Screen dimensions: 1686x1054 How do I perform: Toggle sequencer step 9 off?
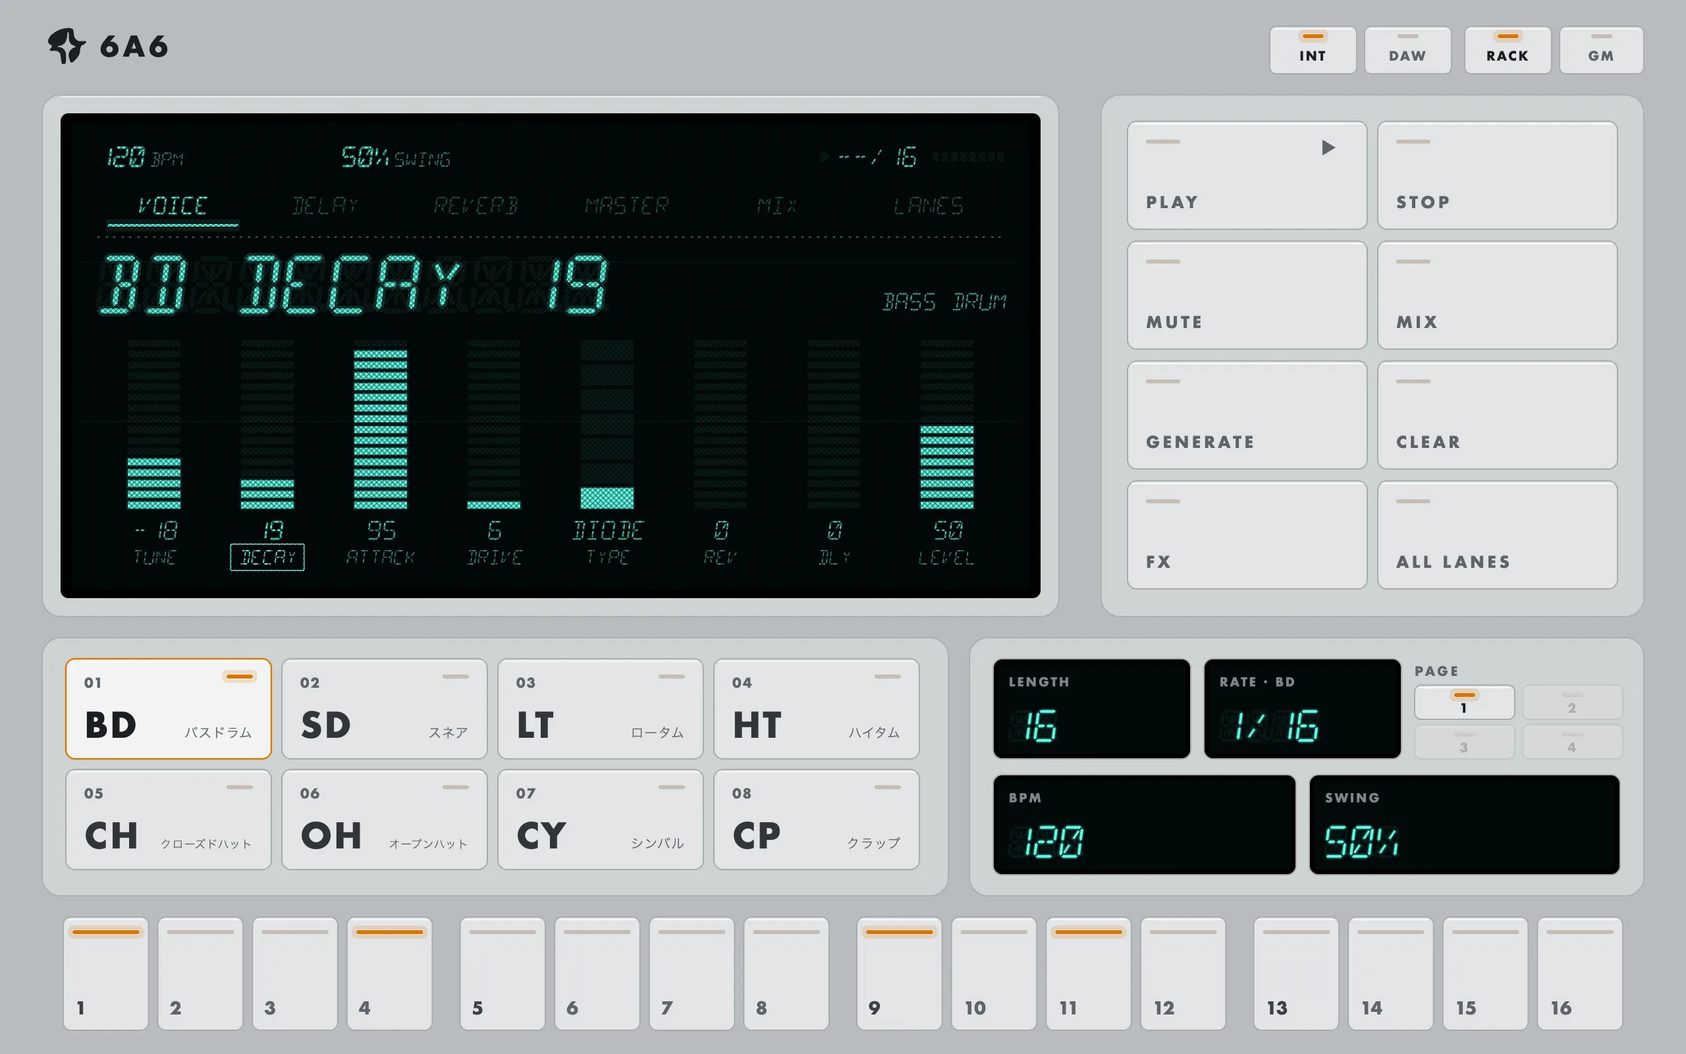[900, 974]
